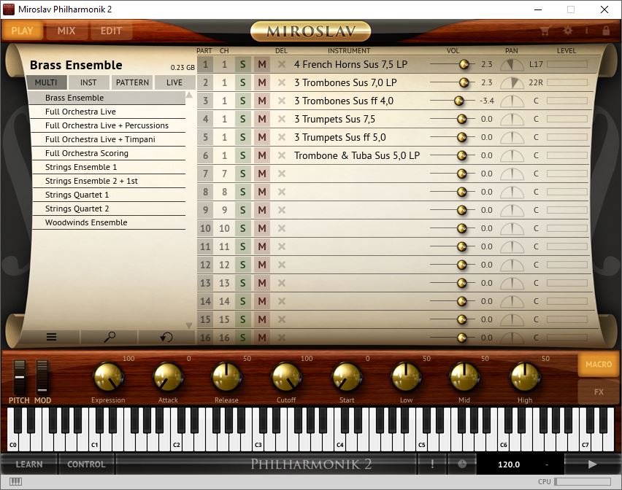Solo part 1 French Horns

tap(243, 64)
